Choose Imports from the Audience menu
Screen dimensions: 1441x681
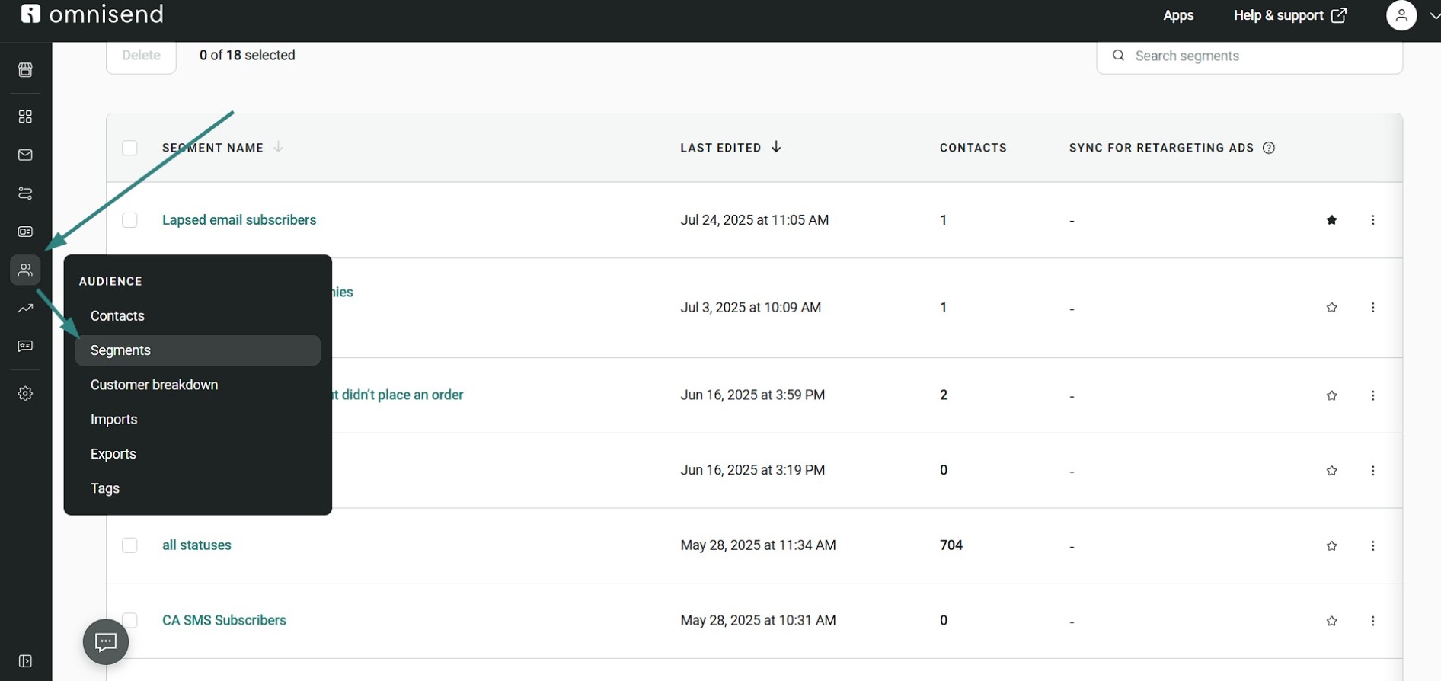(113, 419)
